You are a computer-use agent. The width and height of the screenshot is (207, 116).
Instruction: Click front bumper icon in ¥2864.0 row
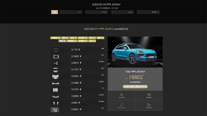tap(55, 83)
